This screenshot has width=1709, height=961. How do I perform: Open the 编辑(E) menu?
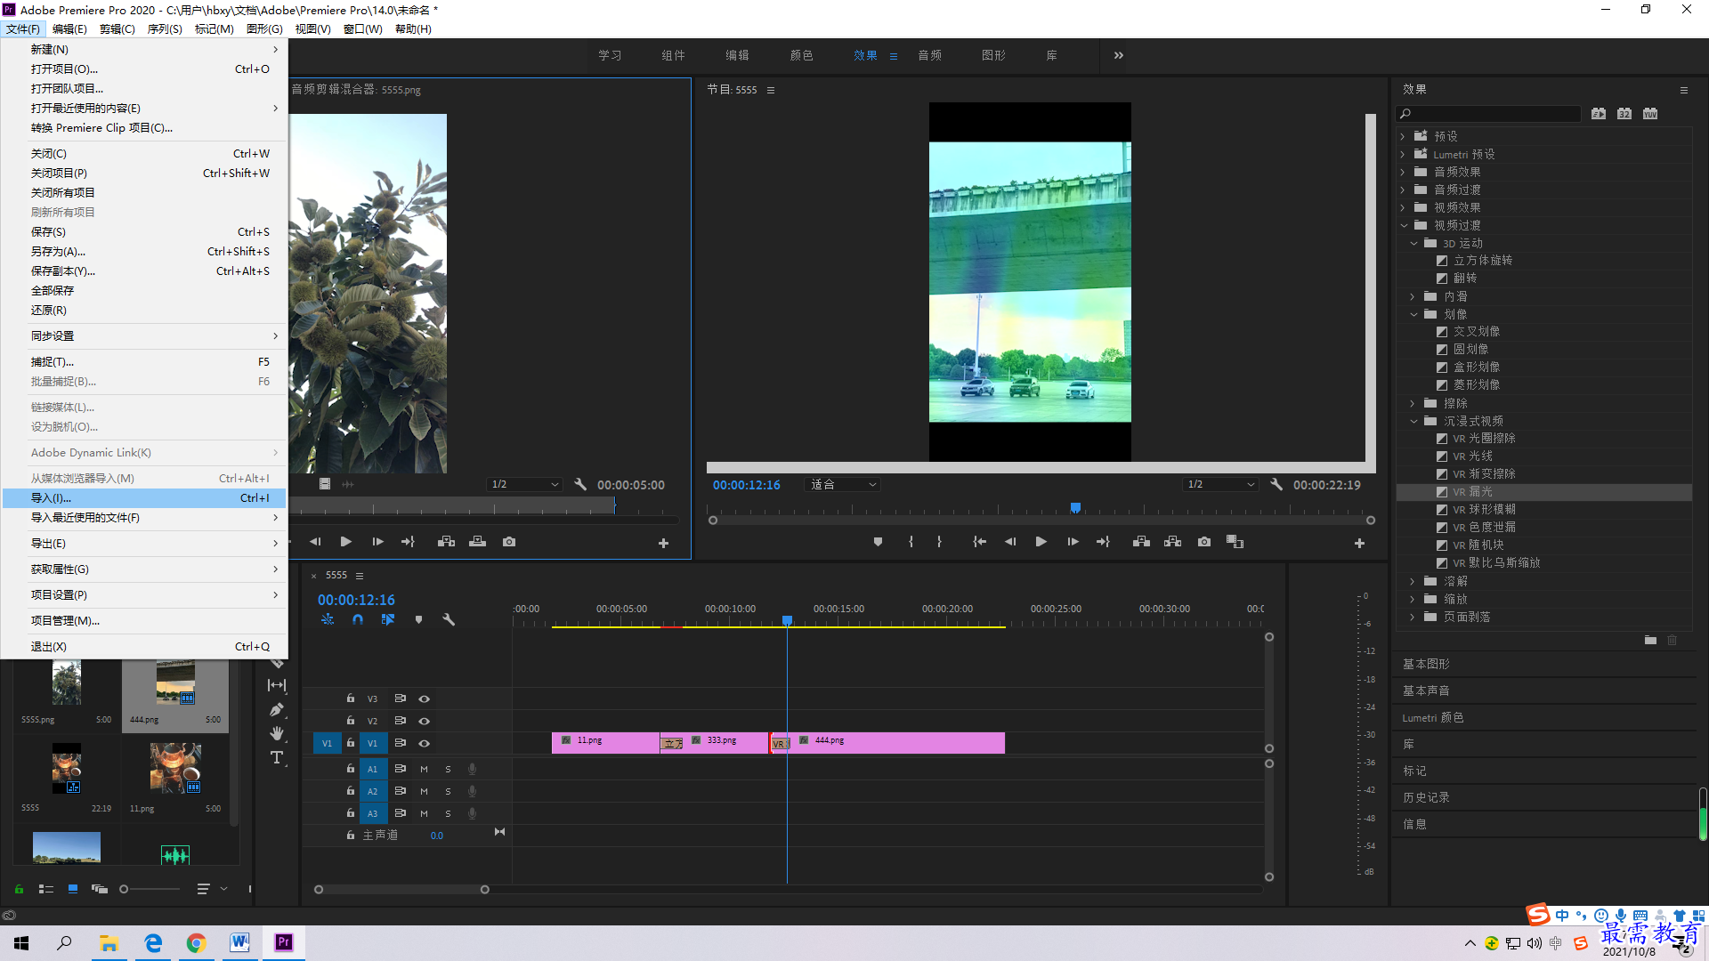[x=69, y=28]
